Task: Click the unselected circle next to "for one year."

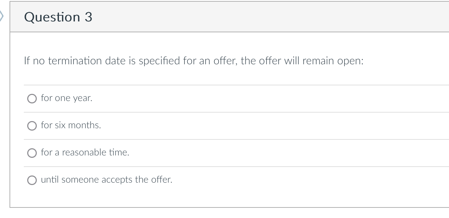Action: (32, 98)
